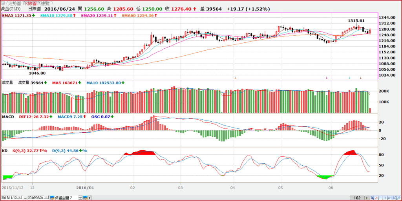This screenshot has height=201, width=402.
Task: Click the MACD9 7.25 label
Action: (71, 117)
